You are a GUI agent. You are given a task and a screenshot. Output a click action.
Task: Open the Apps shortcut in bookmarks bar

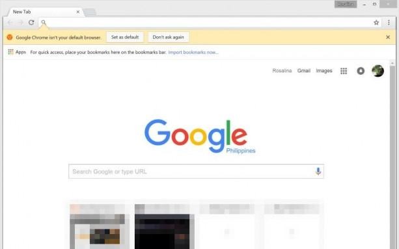click(17, 52)
